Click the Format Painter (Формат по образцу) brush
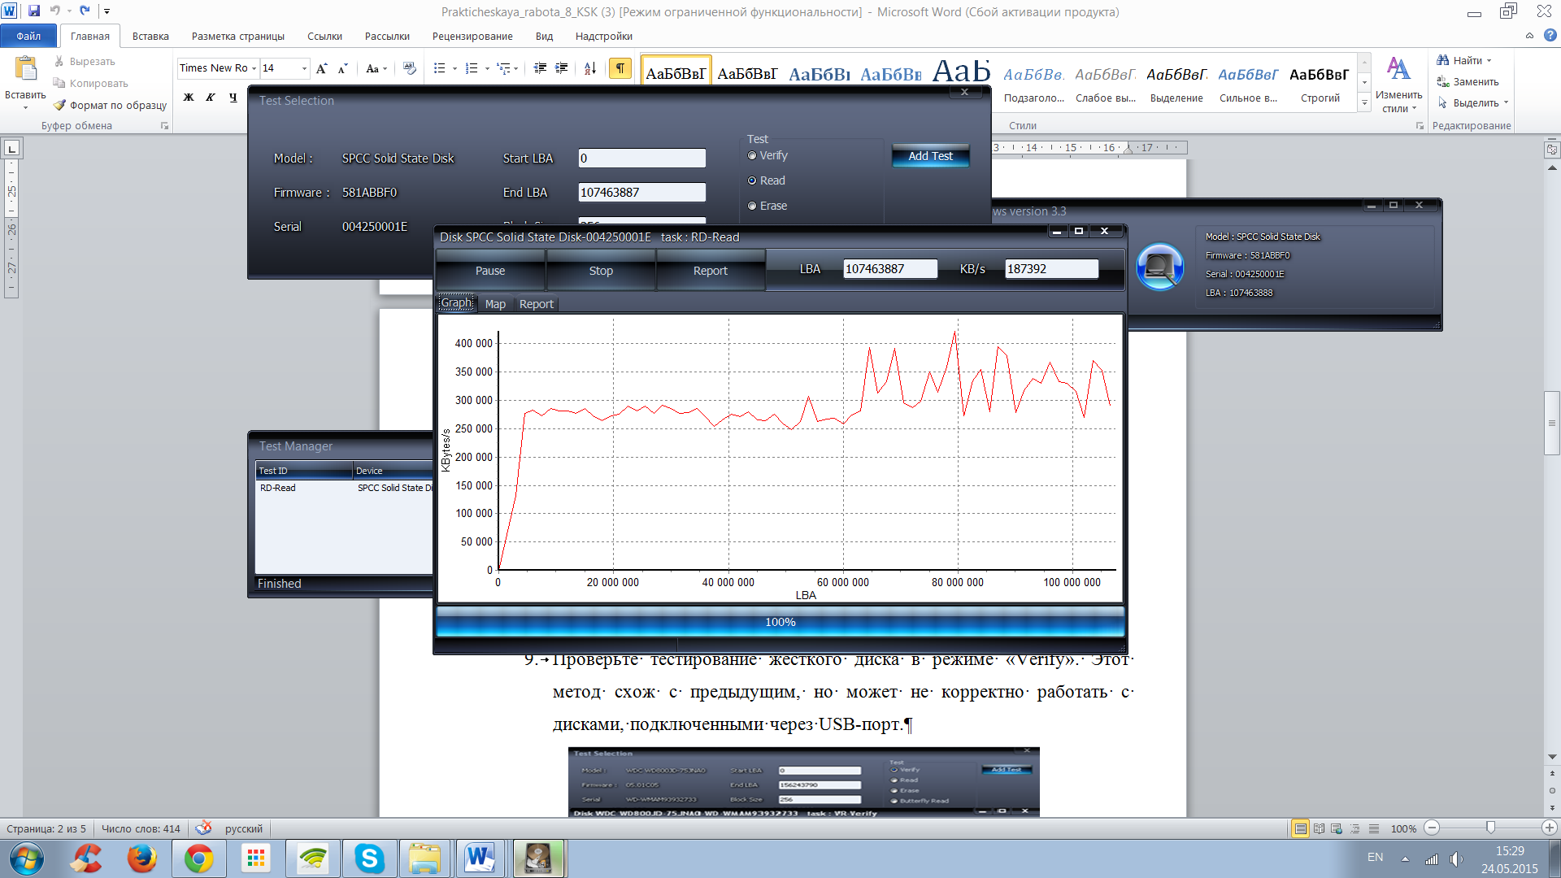Viewport: 1561px width, 878px height. coord(59,105)
